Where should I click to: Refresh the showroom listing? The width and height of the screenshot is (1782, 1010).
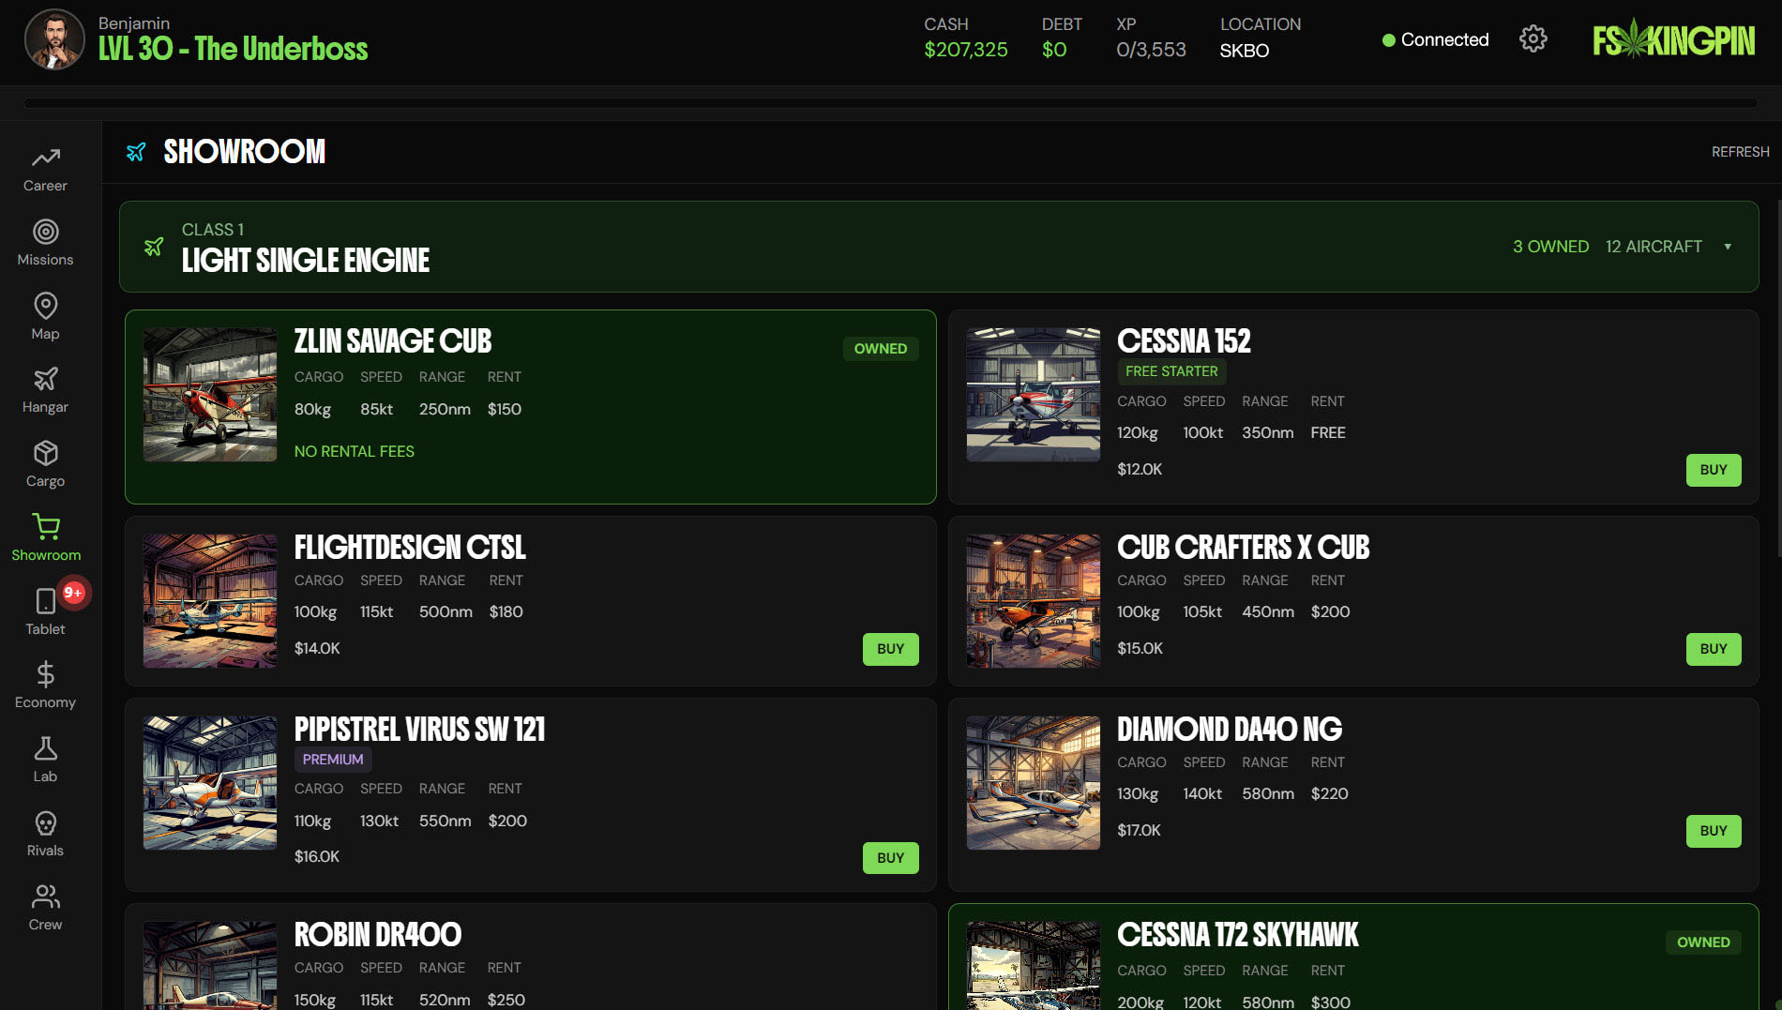[x=1740, y=152]
